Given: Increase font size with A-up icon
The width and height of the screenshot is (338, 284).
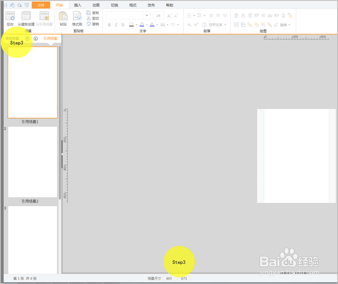Looking at the screenshot, I should (x=169, y=16).
